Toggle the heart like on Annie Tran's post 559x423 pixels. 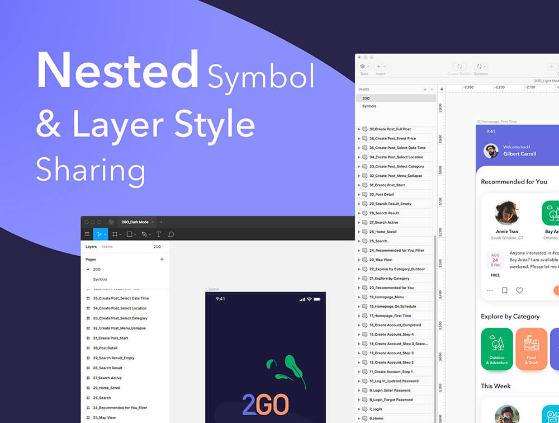[x=519, y=290]
